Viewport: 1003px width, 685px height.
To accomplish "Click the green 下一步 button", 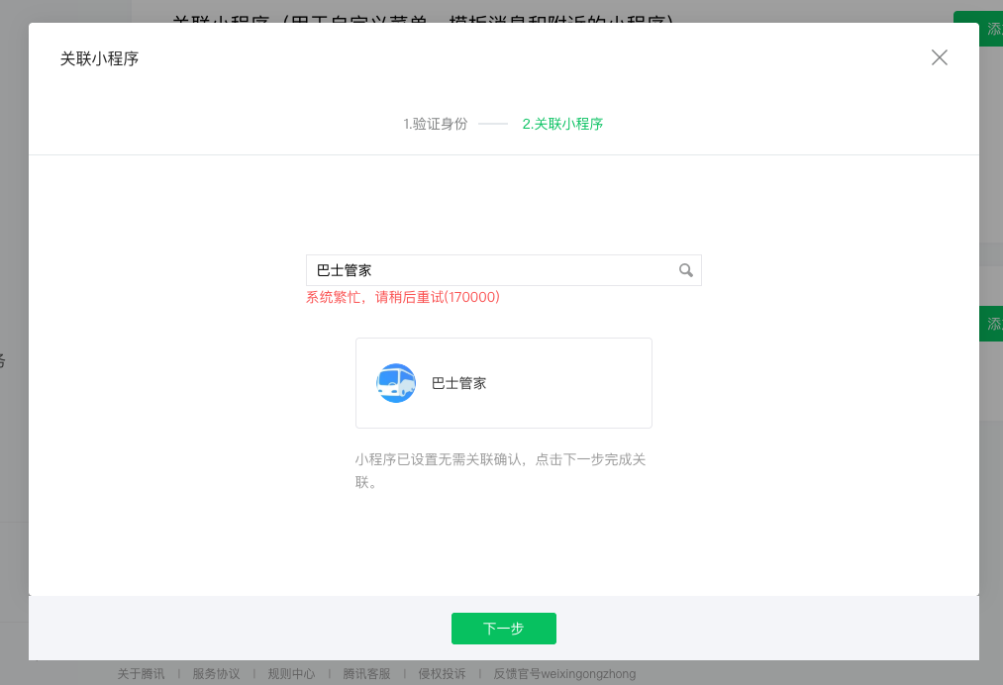I will (503, 629).
